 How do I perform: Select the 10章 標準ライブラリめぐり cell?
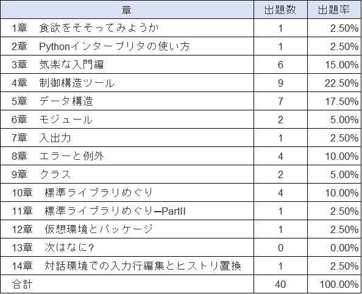127,193
